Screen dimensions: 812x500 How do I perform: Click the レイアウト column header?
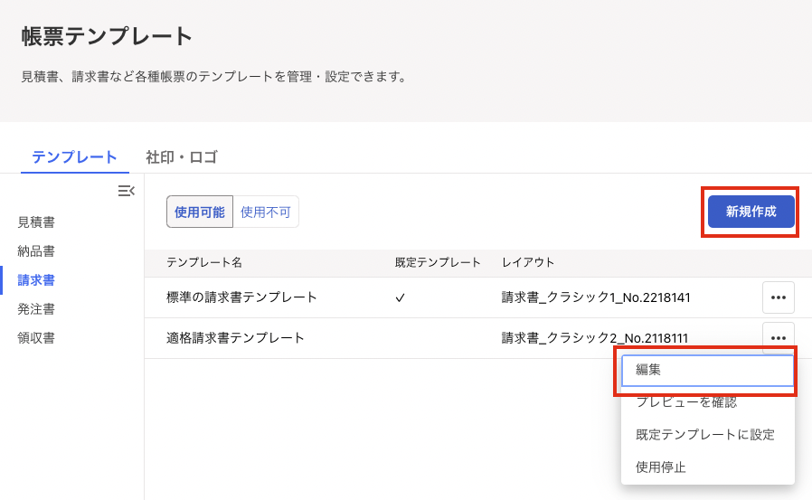click(x=528, y=262)
